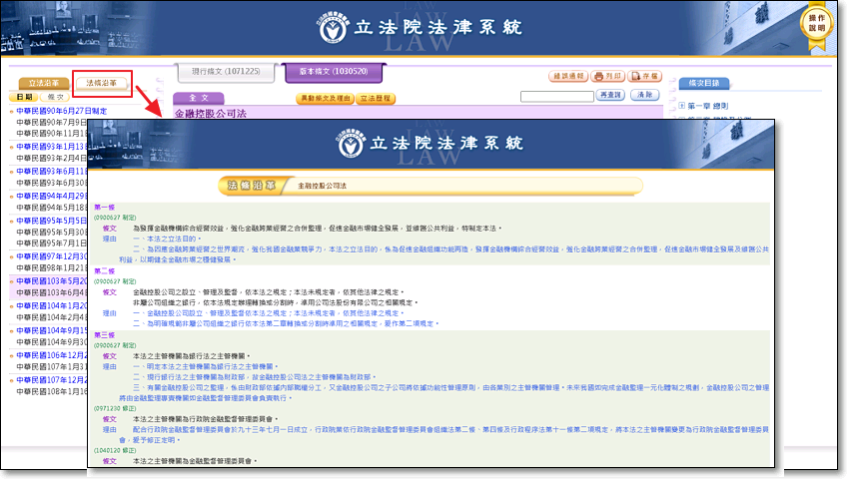
Task: Click the 清除 clear button
Action: pos(644,95)
